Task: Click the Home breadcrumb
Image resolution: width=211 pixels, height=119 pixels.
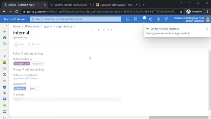Action: coord(17,26)
